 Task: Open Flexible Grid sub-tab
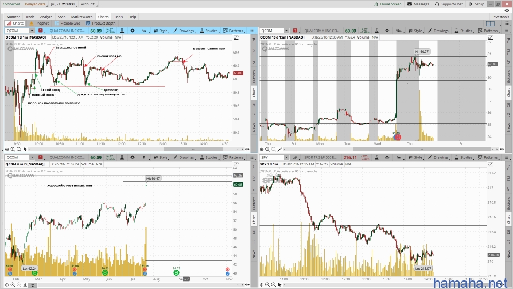click(x=67, y=23)
